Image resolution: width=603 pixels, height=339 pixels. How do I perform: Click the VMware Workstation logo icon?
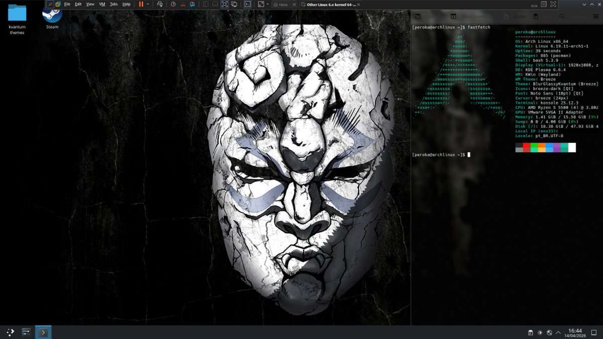pos(58,4)
